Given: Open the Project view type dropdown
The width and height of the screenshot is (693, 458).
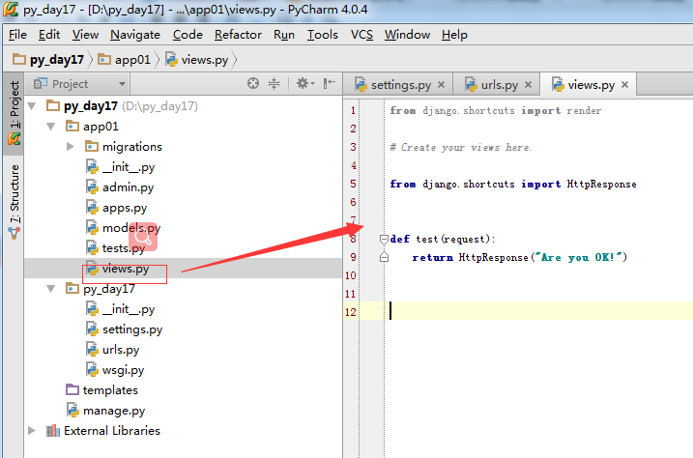Looking at the screenshot, I should tap(77, 84).
